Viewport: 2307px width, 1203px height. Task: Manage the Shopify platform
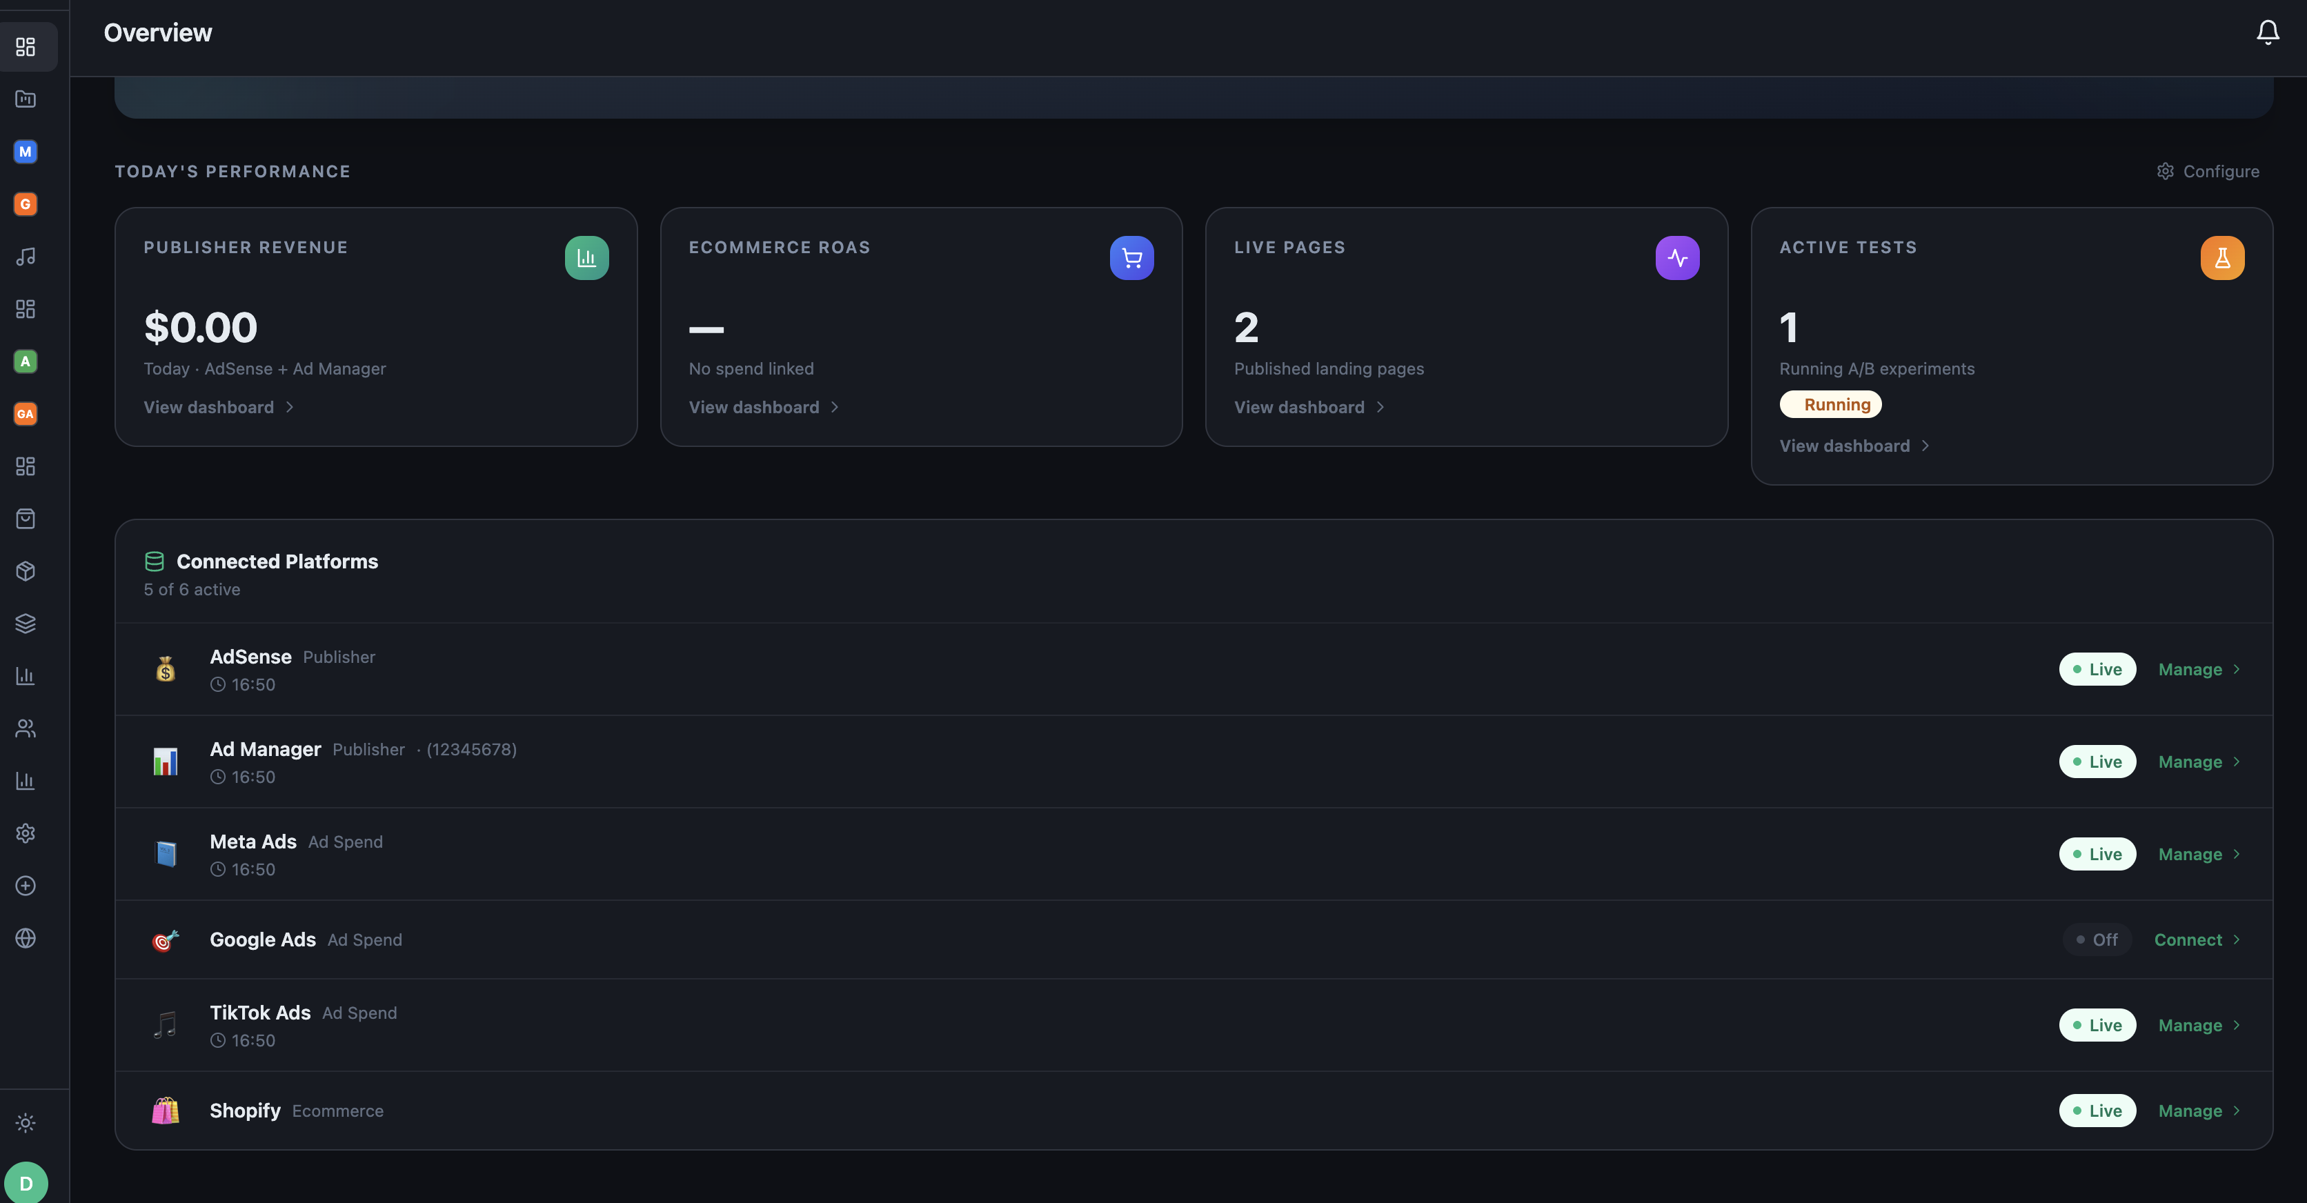click(x=2199, y=1111)
